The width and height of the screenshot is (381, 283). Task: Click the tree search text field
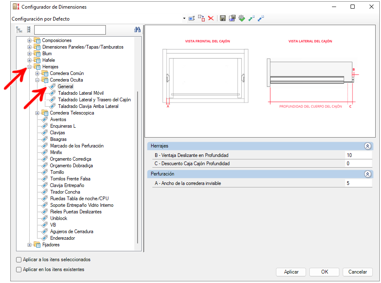[70, 30]
